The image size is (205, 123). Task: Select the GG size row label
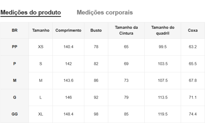[15, 114]
